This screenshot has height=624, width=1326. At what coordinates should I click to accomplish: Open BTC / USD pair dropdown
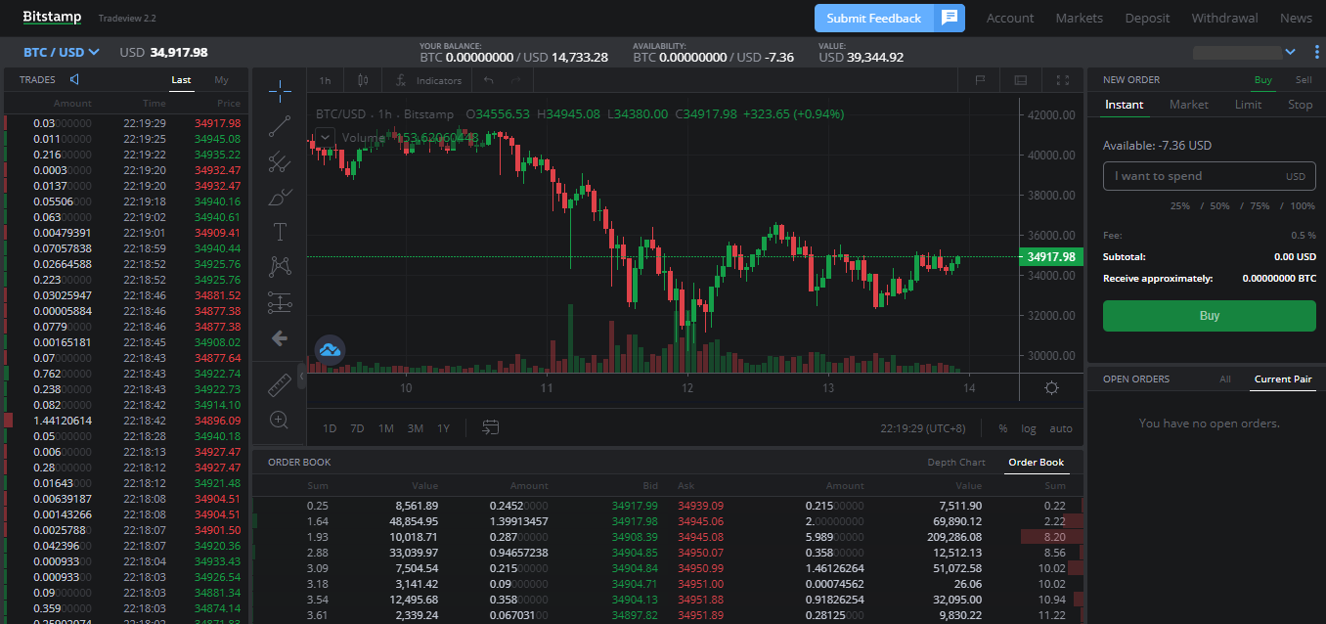click(x=62, y=53)
